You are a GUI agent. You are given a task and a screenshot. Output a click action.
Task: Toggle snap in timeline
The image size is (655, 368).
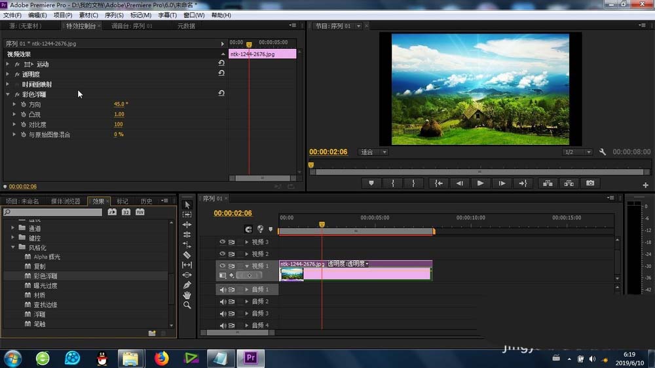(248, 229)
